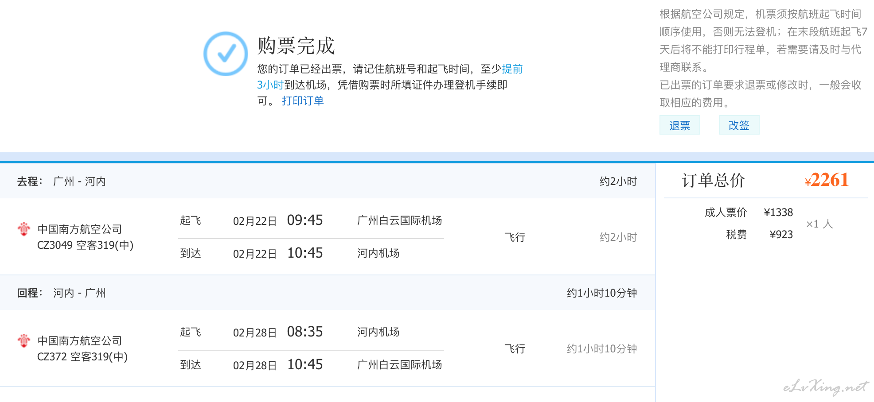
Task: Click the grey 约1小时10分钟 flight duration
Action: tap(602, 349)
